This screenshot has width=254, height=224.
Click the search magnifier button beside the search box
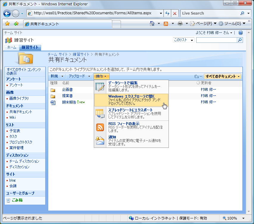click(240, 40)
